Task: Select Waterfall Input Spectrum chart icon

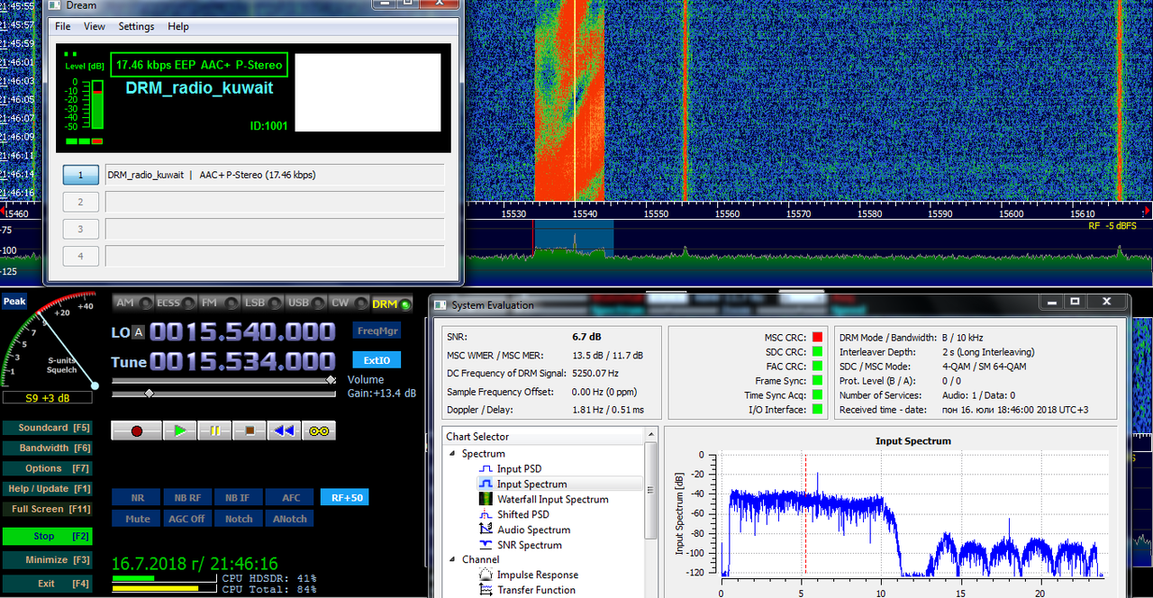Action: click(485, 499)
